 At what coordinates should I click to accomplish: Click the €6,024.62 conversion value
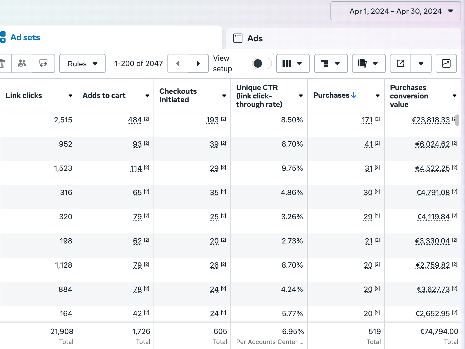click(433, 144)
